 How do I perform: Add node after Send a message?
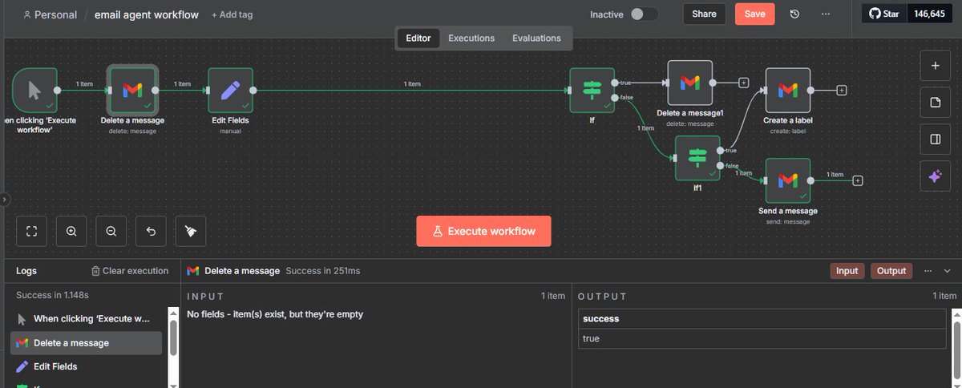coord(858,181)
